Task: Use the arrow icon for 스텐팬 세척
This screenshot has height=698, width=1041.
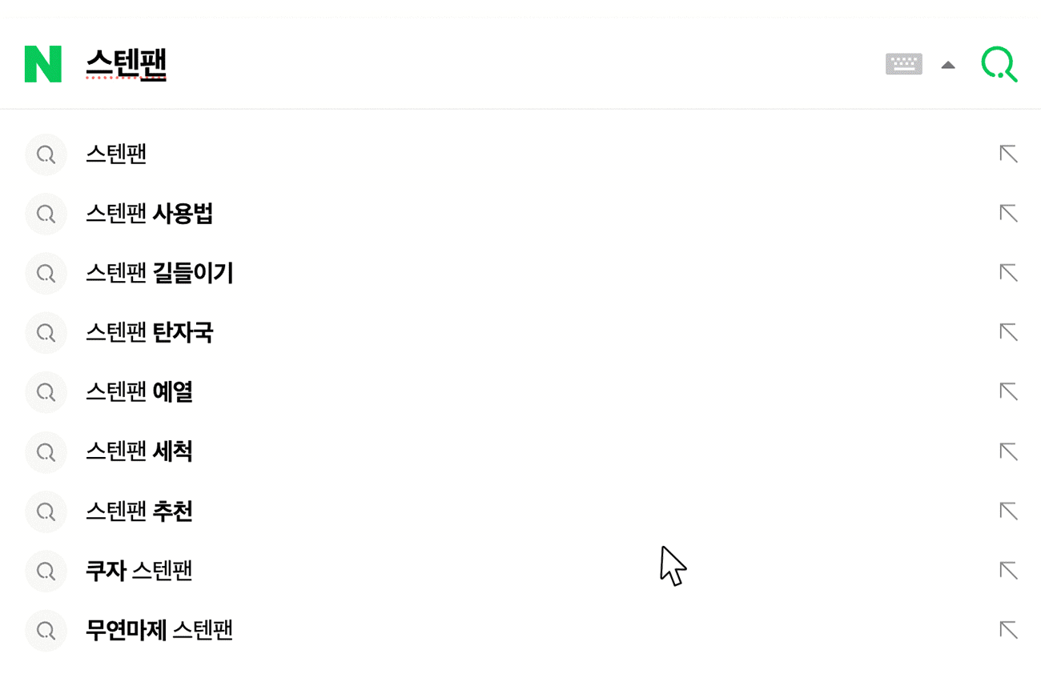Action: pyautogui.click(x=1008, y=452)
